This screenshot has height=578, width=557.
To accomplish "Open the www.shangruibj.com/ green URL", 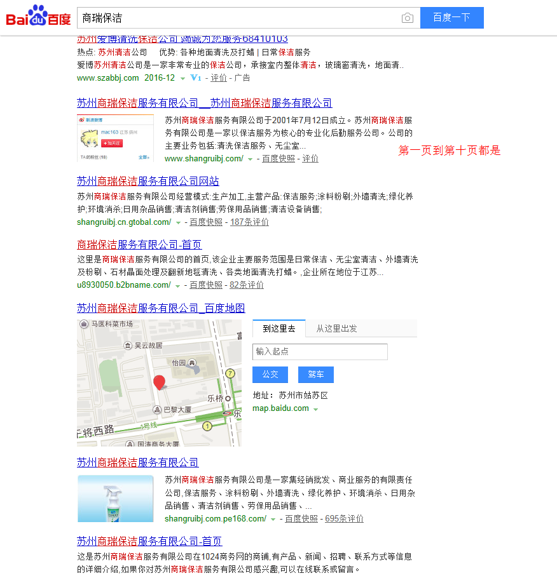I will click(x=203, y=159).
